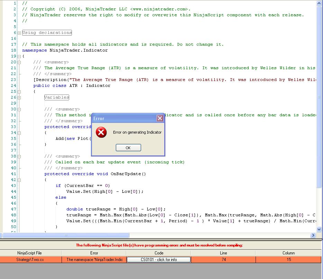The image size is (323, 279).
Task: Click the red error icon in dialog
Action: 101,132
